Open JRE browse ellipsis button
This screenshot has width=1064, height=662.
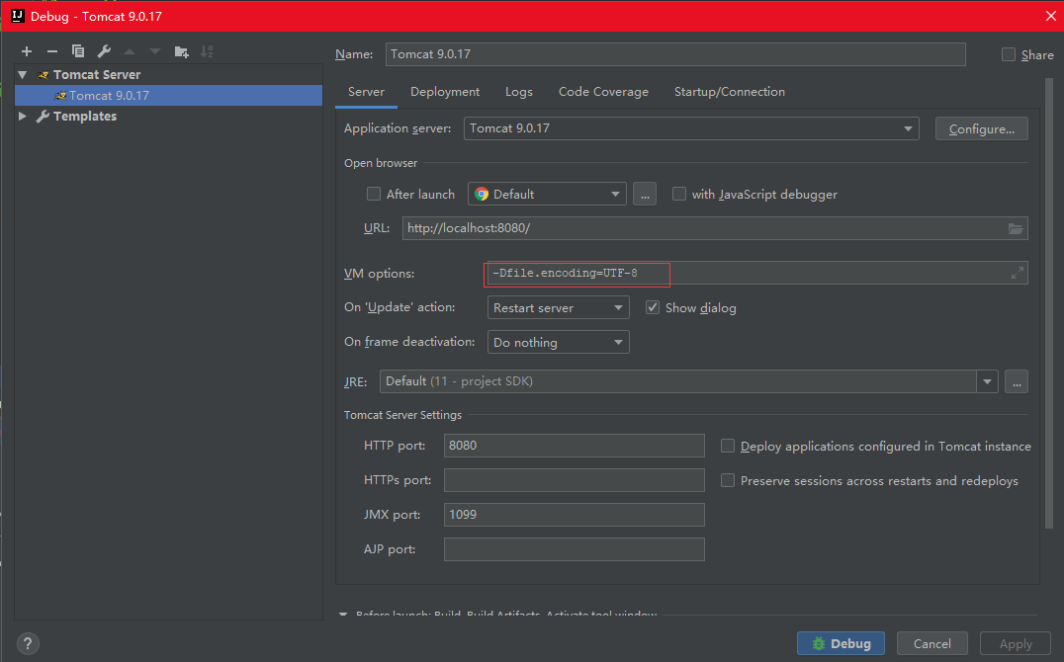[1017, 381]
